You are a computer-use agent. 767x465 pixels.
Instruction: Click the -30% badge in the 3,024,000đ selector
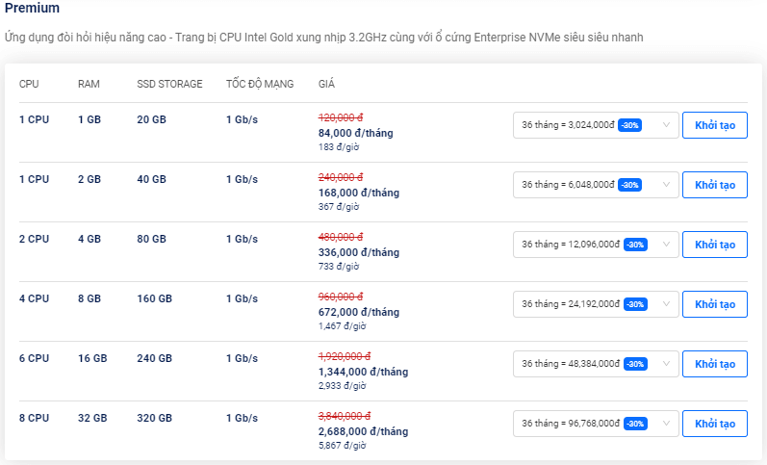tap(630, 125)
